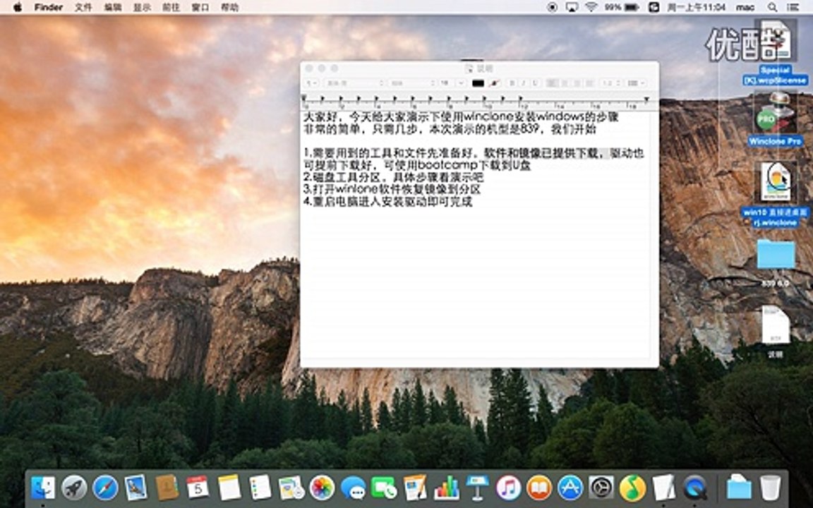813x508 pixels.
Task: Open Reminders list icon in Dock
Action: pyautogui.click(x=260, y=488)
